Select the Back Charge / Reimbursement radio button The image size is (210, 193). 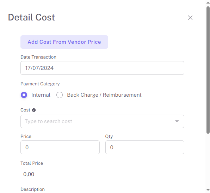coord(60,95)
